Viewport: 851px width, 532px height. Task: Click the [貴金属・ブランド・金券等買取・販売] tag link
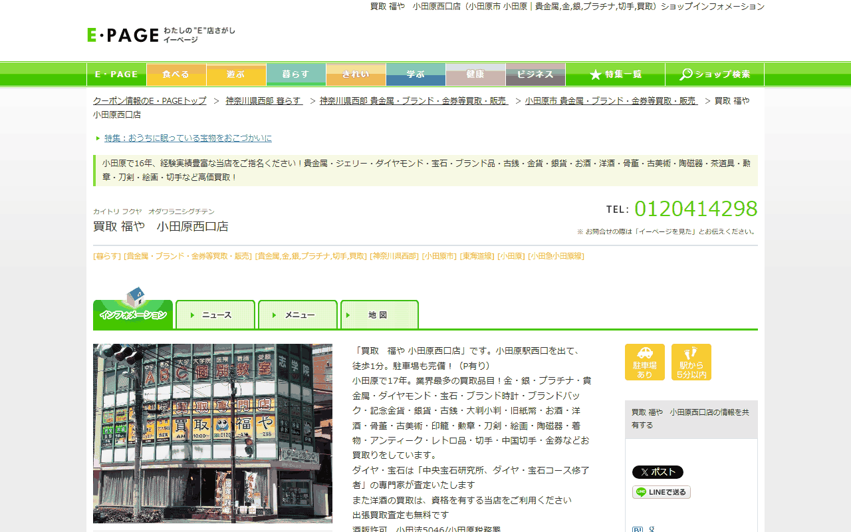[x=188, y=256]
